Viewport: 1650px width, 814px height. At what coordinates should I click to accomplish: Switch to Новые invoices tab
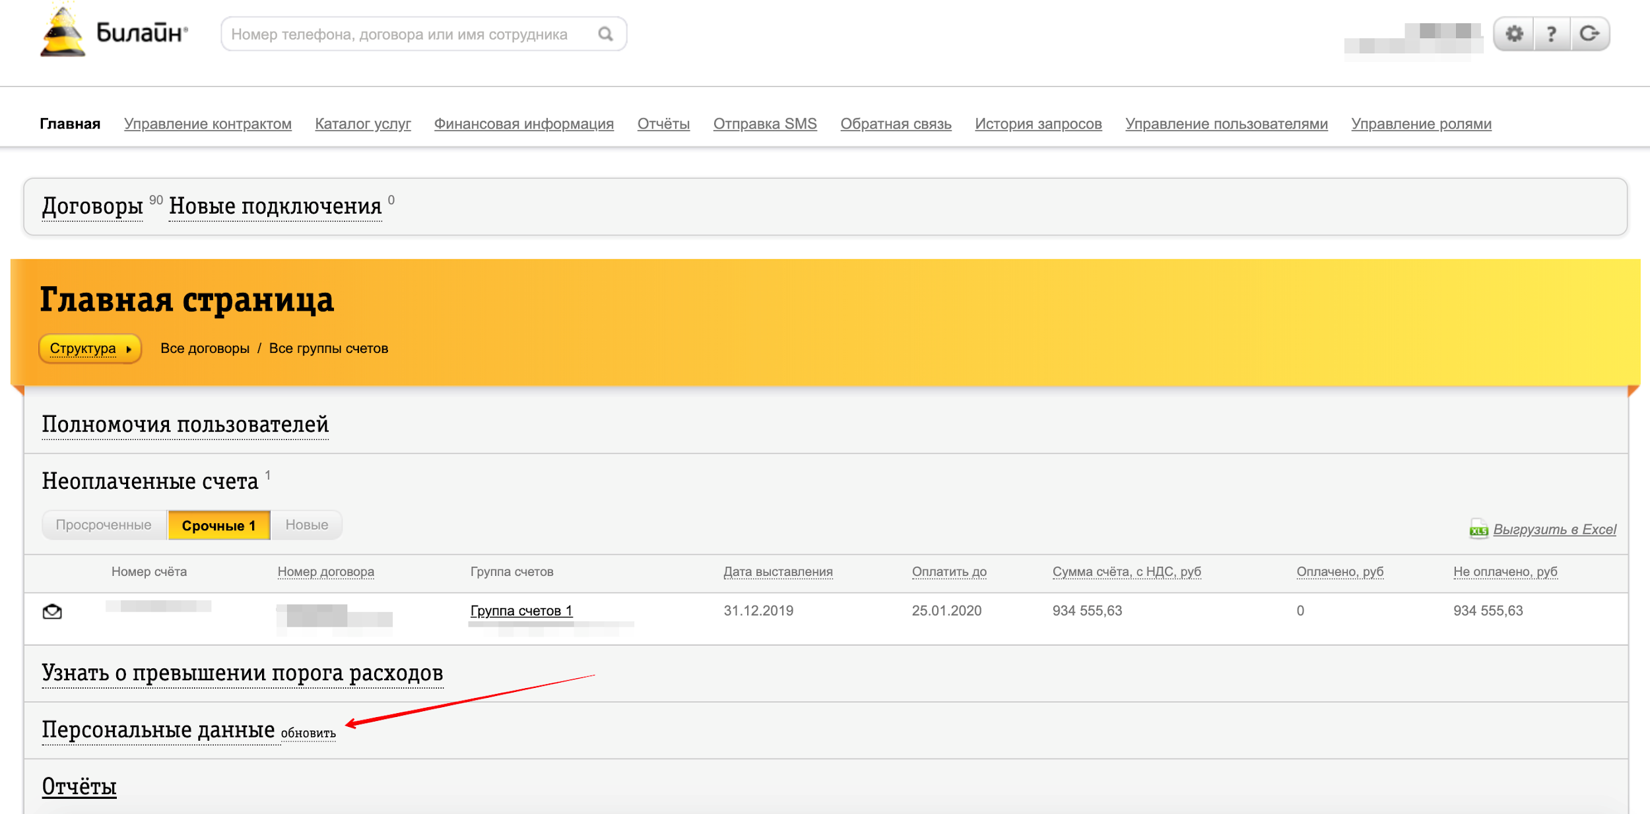tap(307, 525)
